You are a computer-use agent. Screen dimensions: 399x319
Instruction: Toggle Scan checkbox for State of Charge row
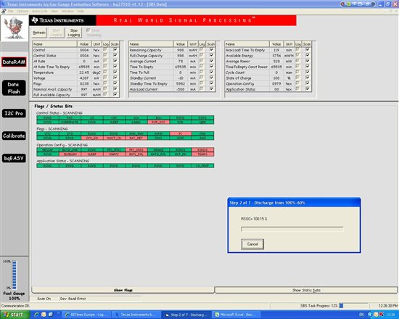point(308,78)
